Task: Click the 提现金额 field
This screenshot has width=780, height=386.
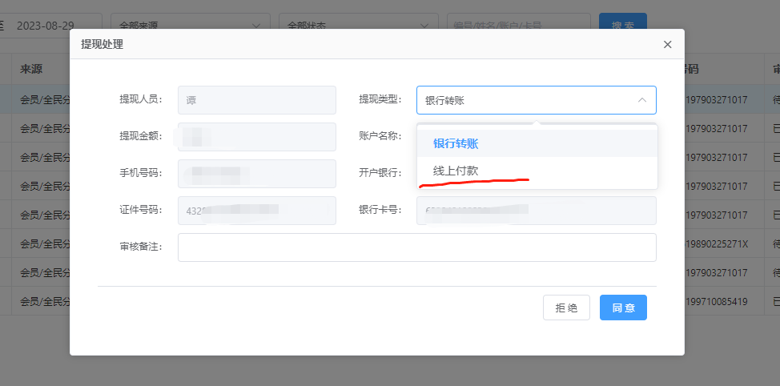Action: [x=256, y=137]
